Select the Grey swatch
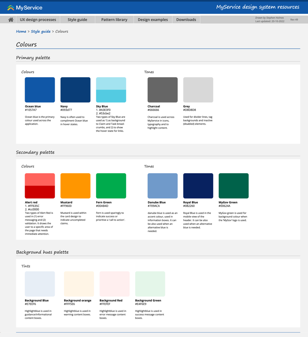This screenshot has width=308, height=337. tap(198, 90)
